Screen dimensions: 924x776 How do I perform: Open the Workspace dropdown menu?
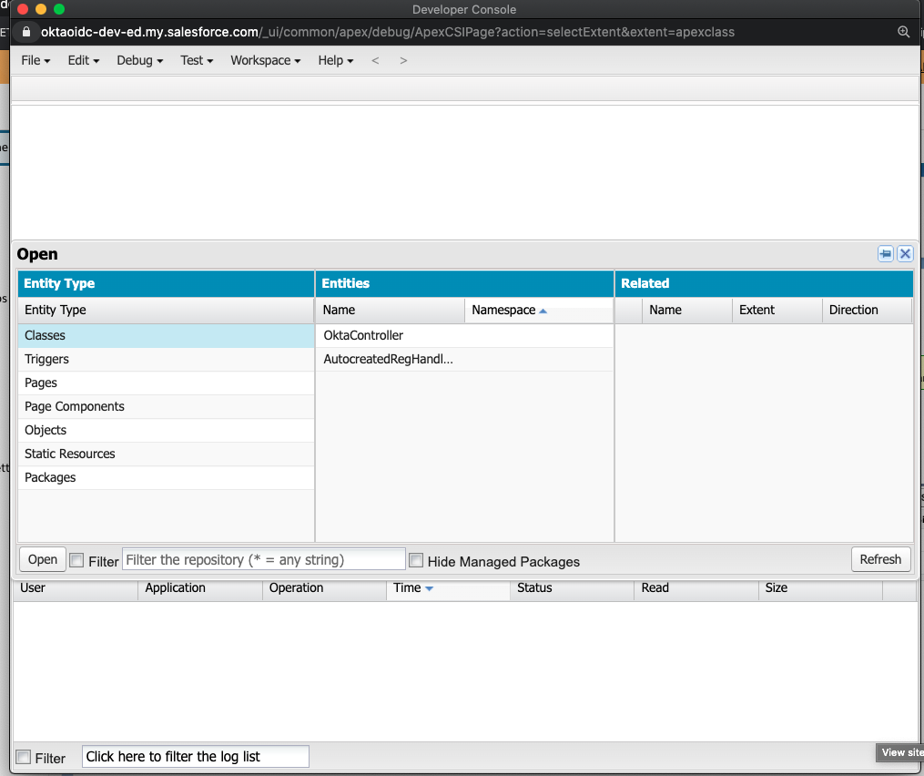[265, 60]
